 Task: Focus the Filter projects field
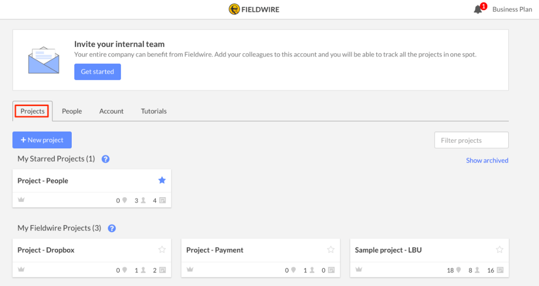pyautogui.click(x=471, y=140)
